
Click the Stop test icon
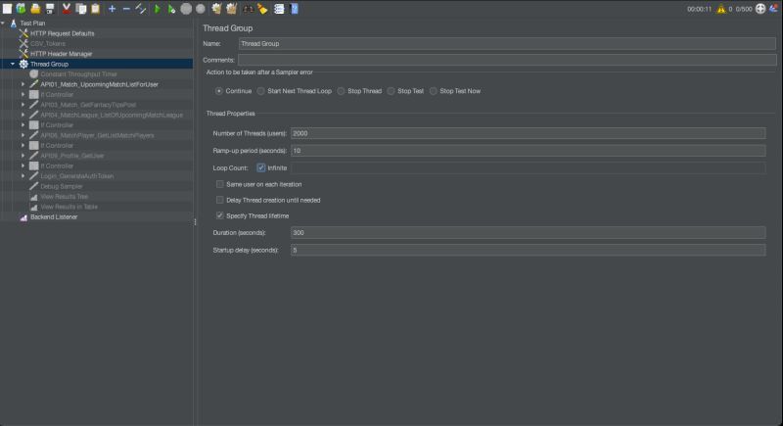(x=186, y=9)
